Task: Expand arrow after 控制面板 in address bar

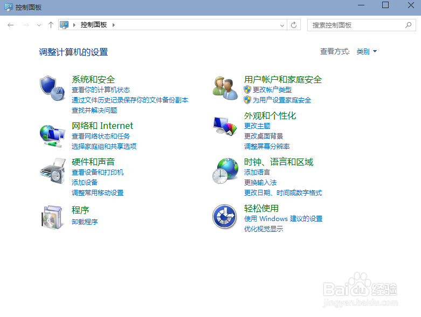Action: 114,25
